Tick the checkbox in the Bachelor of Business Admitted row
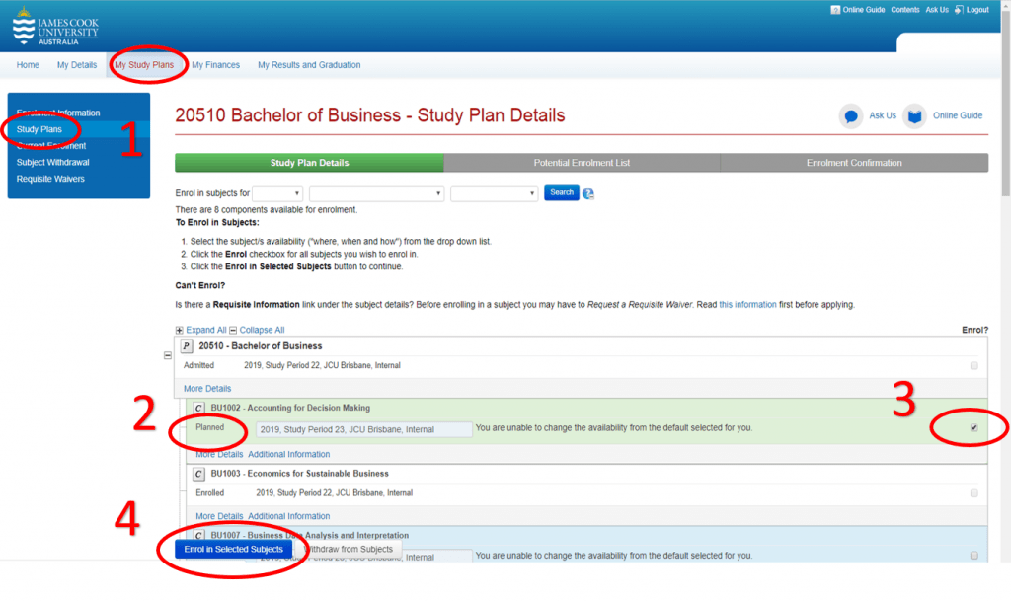The image size is (1011, 601). pos(973,366)
